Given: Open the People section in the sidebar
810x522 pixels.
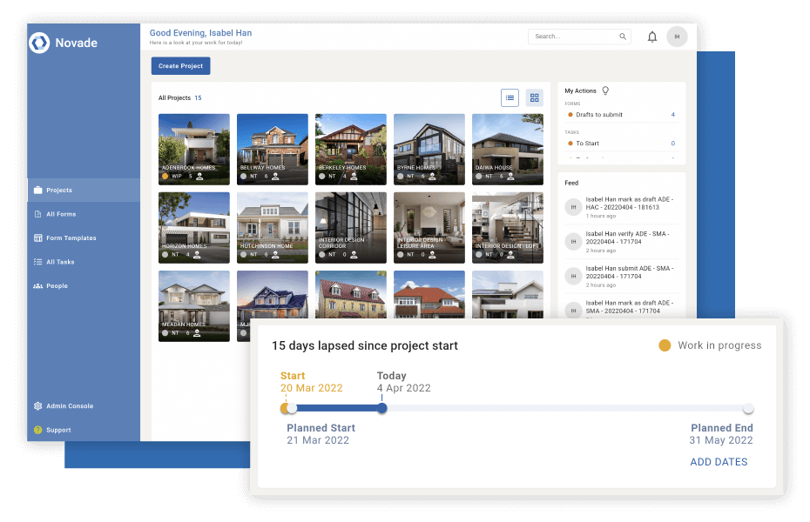Looking at the screenshot, I should pos(57,285).
